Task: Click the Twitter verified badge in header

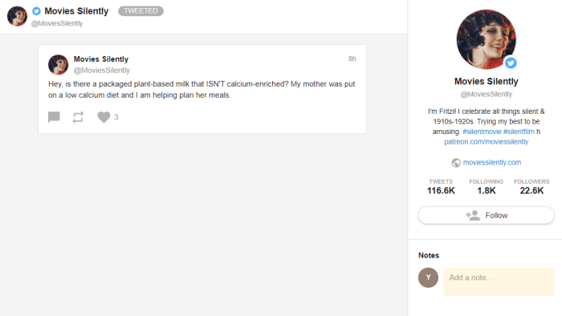Action: pyautogui.click(x=36, y=11)
